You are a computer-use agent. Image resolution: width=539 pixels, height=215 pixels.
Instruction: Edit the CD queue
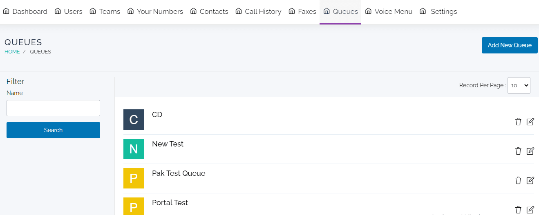coord(530,122)
